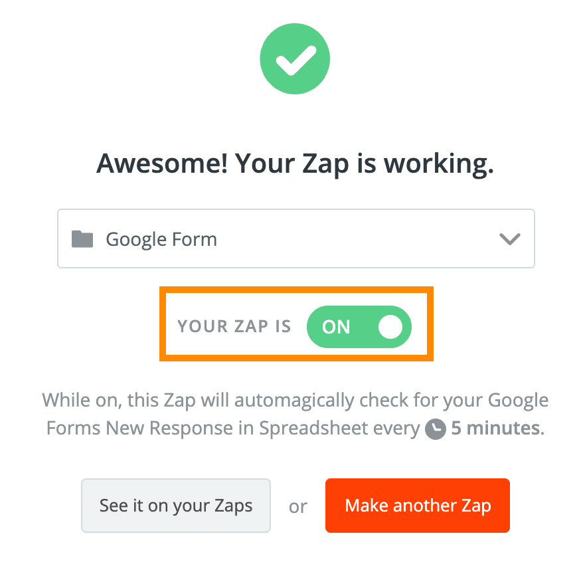
Task: Click the YOUR ZAP IS label
Action: coord(234,327)
